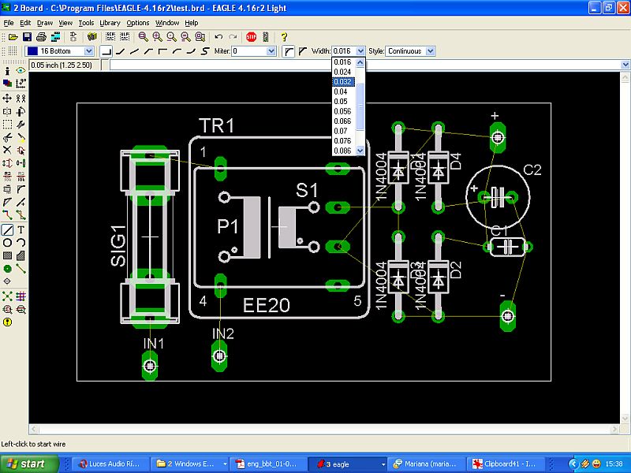Screen dimensions: 631x473
Task: Select the Change wrench tool
Action: (x=21, y=125)
